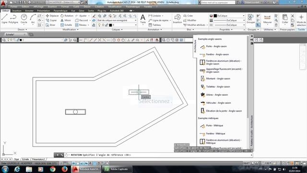Select Véhicules - Anglo-saxon palette tool
This screenshot has width=307, height=173.
pos(215,103)
